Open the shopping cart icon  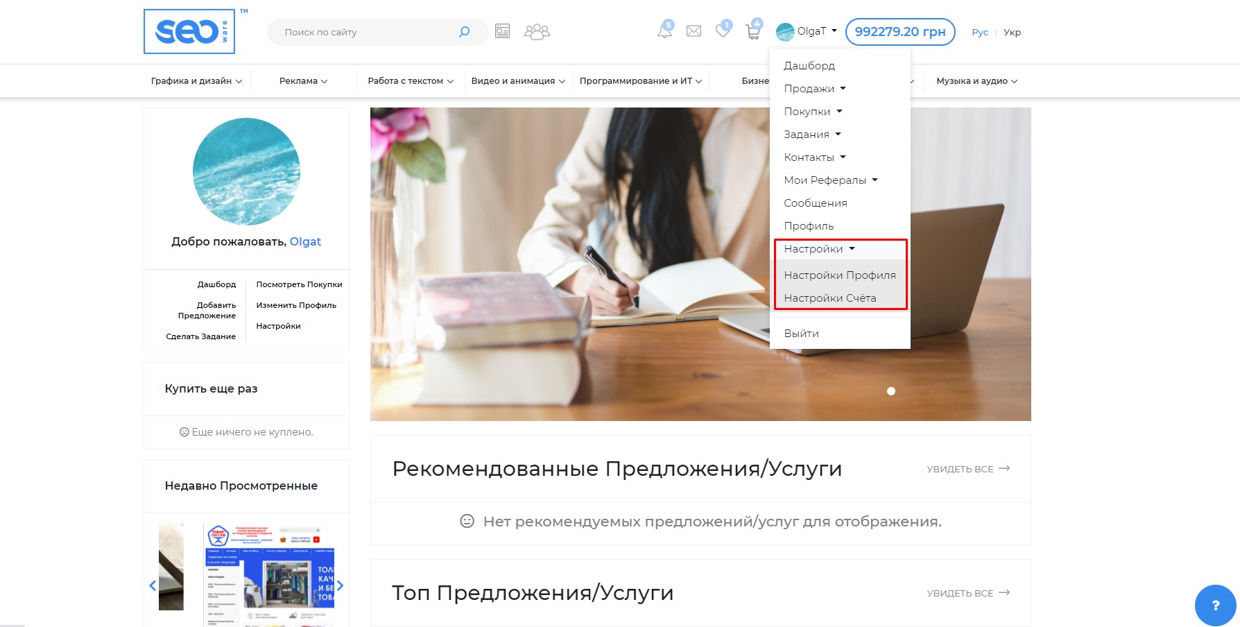pos(752,31)
